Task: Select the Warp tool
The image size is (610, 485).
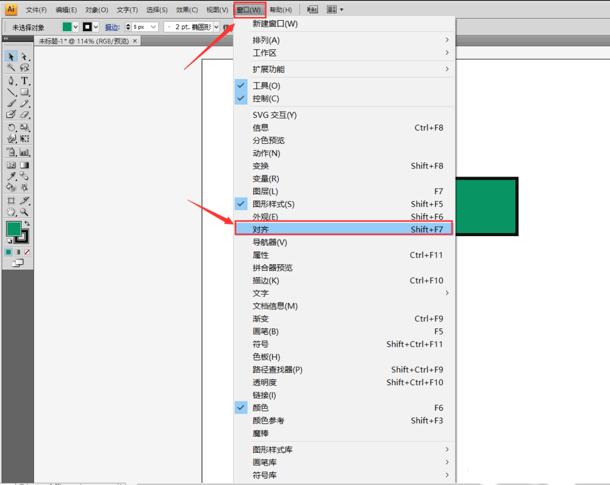Action: click(11, 138)
